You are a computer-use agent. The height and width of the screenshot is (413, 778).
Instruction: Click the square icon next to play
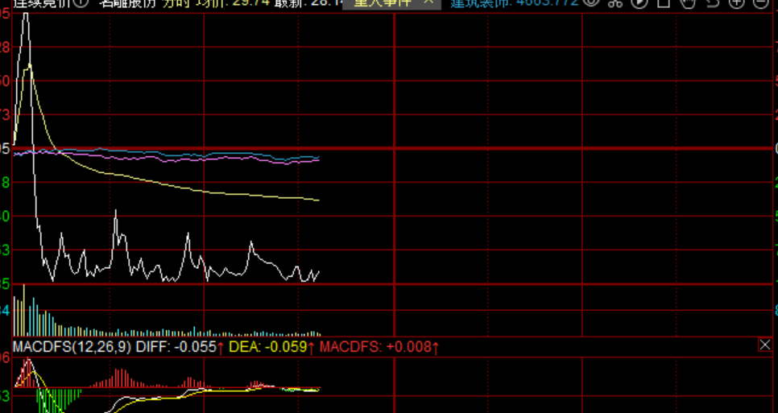point(664,3)
